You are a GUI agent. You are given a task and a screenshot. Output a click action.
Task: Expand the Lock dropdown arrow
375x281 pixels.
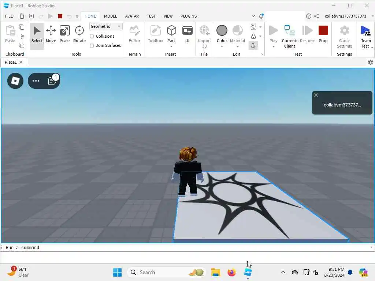coord(260,36)
